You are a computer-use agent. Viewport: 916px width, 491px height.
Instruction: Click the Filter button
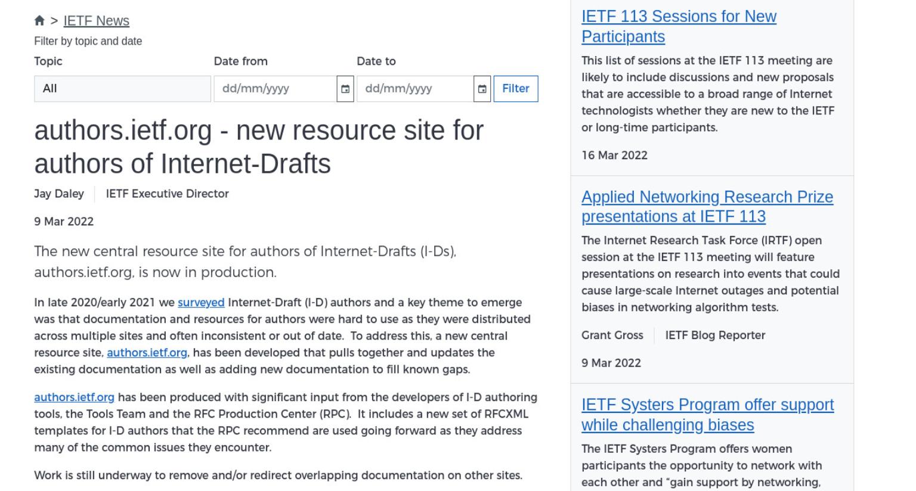click(516, 89)
